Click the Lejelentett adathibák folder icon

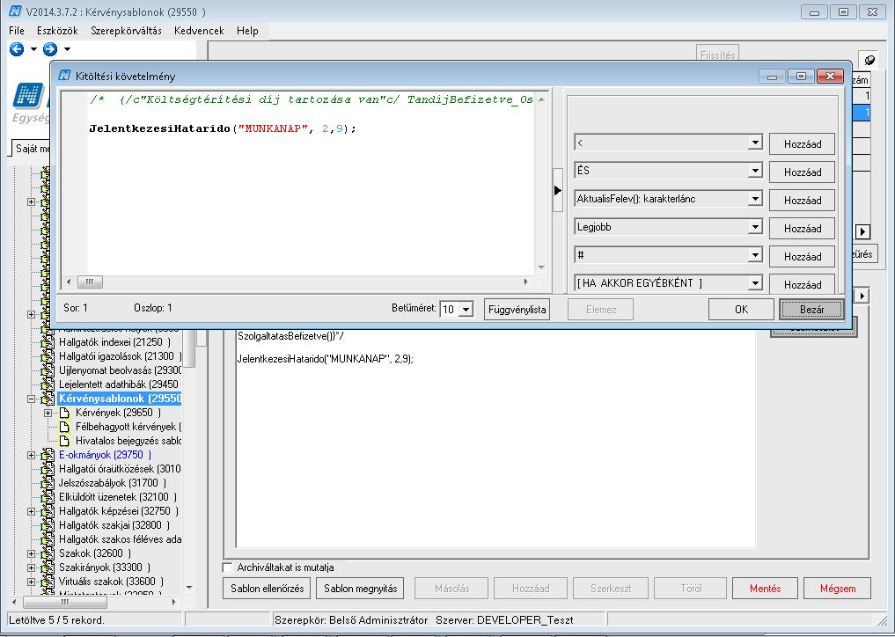tap(48, 384)
